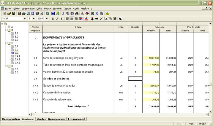Click the clock icon in toolbar
Screen dimensions: 213x126
(x=92, y=14)
